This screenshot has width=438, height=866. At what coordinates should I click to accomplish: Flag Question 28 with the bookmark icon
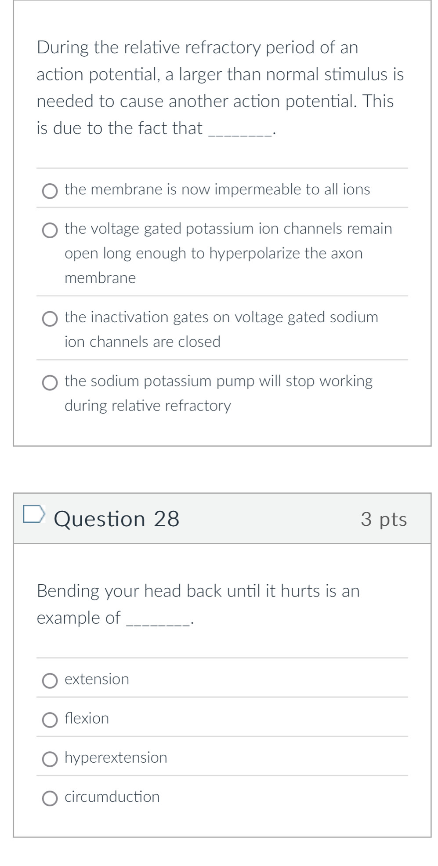click(x=34, y=514)
